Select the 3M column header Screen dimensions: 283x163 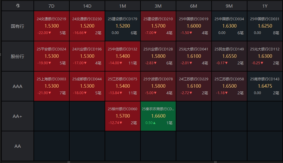(158, 6)
